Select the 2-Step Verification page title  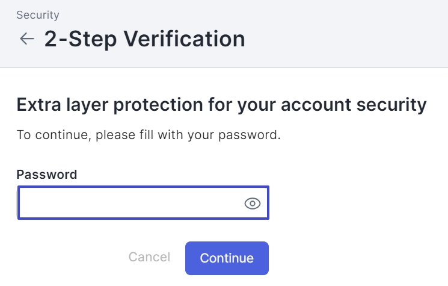click(x=144, y=39)
